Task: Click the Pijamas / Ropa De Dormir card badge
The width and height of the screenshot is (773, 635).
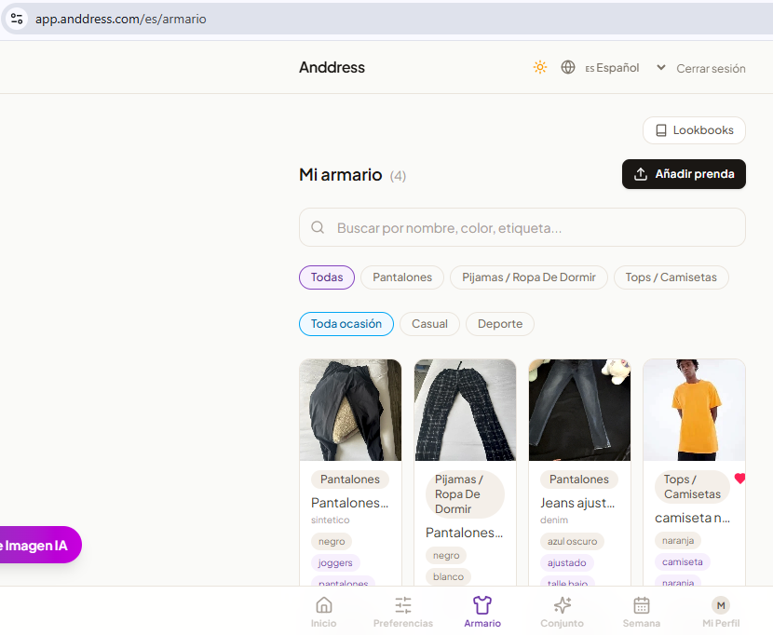Action: (x=465, y=494)
